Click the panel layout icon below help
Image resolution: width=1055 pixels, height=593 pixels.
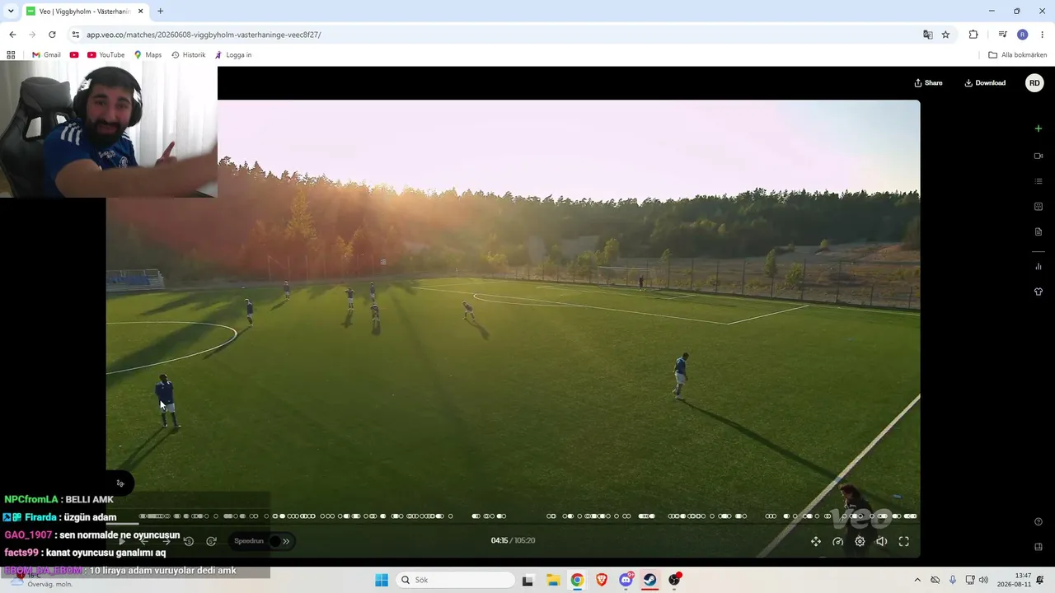click(1039, 547)
